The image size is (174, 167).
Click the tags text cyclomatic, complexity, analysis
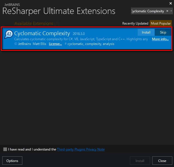click(x=91, y=44)
